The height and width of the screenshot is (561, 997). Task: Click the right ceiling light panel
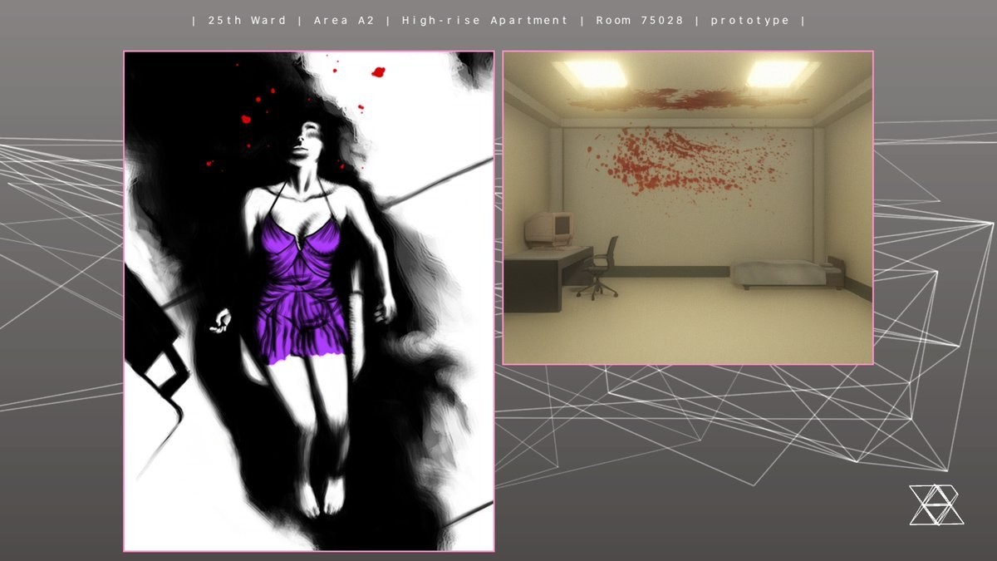(x=777, y=73)
